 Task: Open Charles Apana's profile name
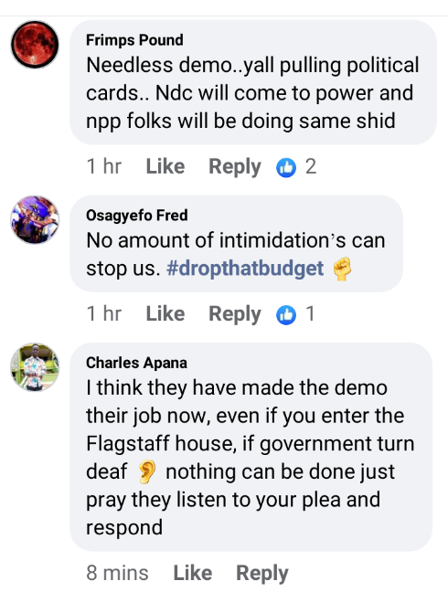pos(136,363)
